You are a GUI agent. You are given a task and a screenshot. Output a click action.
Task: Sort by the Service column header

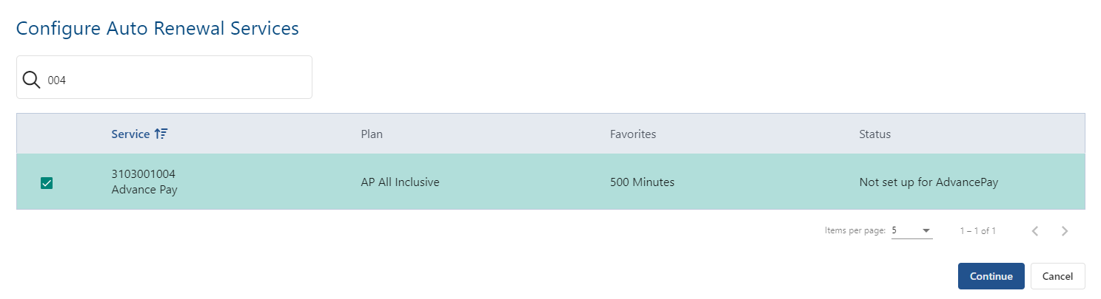coord(130,134)
